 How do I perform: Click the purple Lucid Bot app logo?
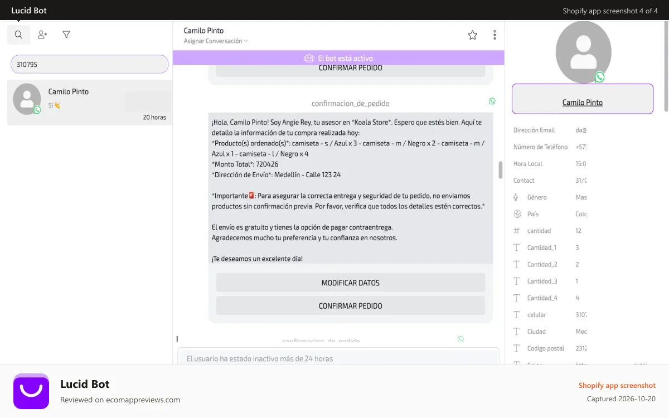click(x=31, y=391)
